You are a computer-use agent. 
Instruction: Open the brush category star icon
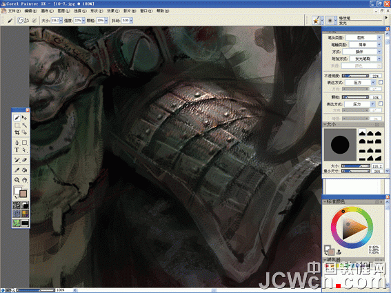pyautogui.click(x=317, y=21)
